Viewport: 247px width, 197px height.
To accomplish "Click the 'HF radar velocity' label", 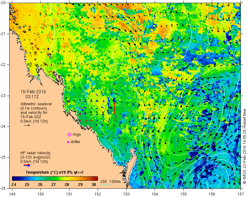I will 36,153.
